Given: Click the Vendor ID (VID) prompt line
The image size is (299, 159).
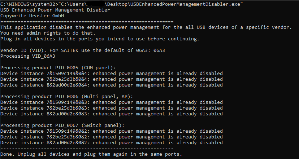Looking at the screenshot, I should (83, 50).
